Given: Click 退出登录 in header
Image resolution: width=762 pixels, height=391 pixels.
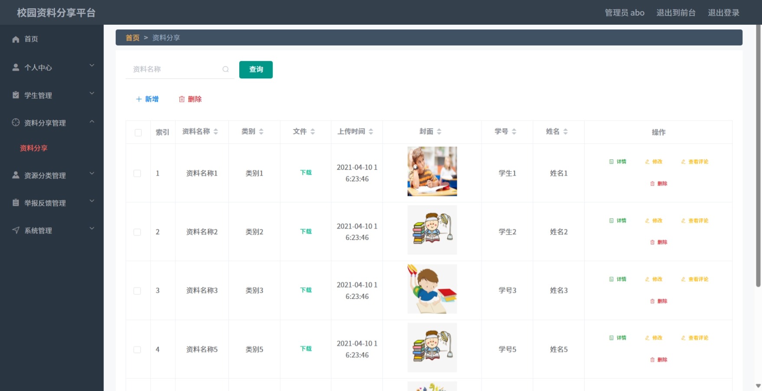Looking at the screenshot, I should (723, 13).
